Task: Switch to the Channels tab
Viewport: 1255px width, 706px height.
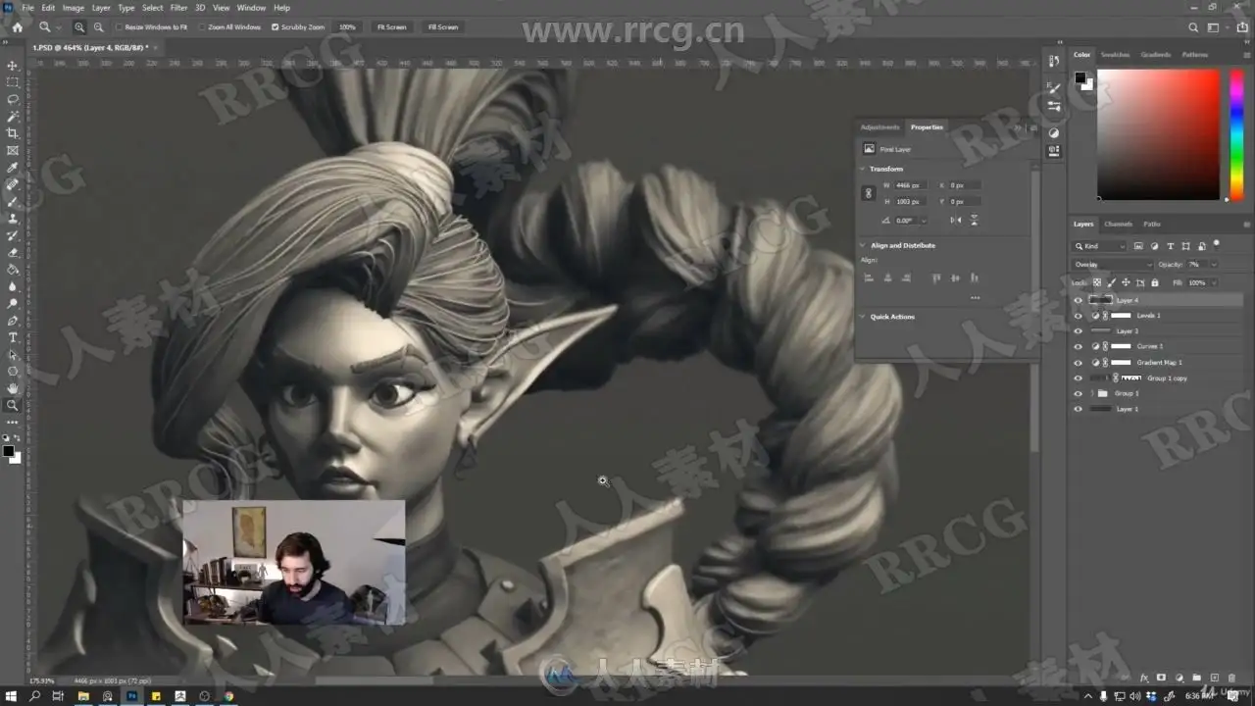Action: 1118,224
